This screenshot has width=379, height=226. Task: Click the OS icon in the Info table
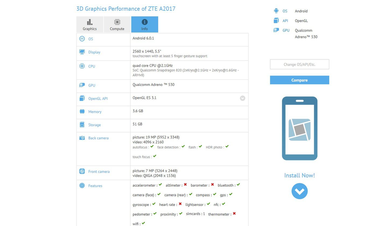(82, 39)
